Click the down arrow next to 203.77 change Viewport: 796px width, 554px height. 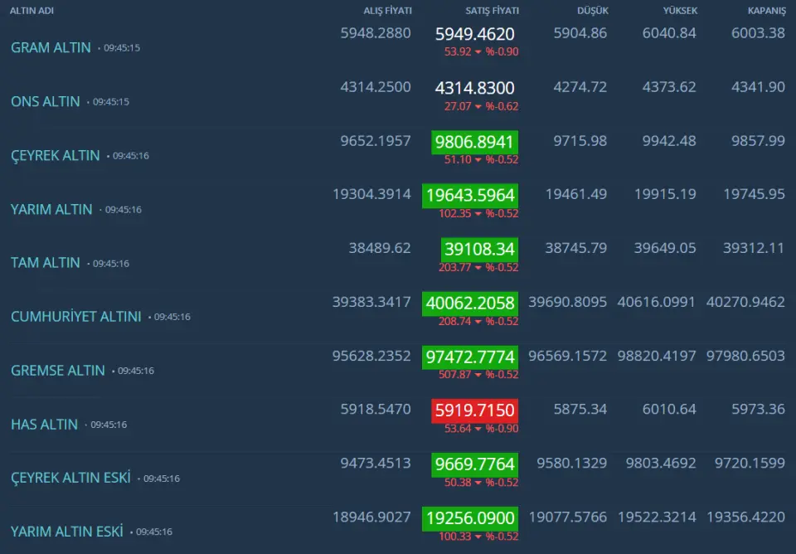[x=478, y=267]
